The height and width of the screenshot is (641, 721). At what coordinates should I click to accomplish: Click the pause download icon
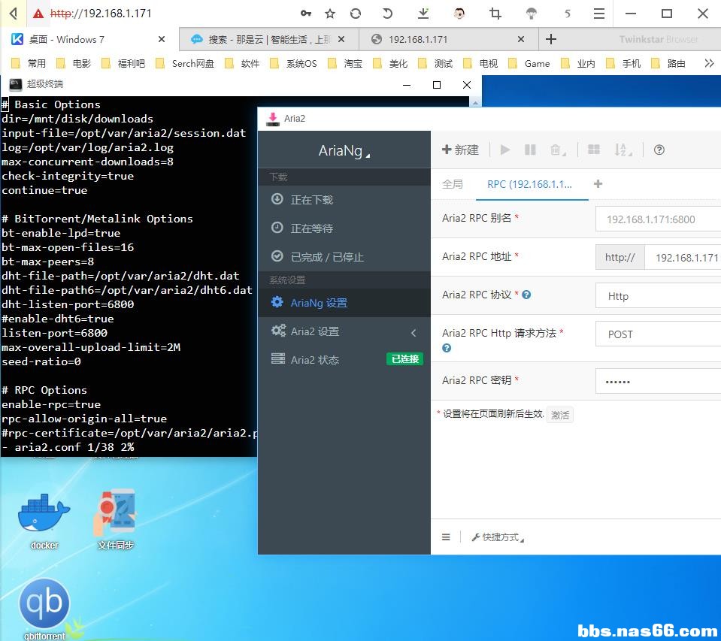coord(530,150)
